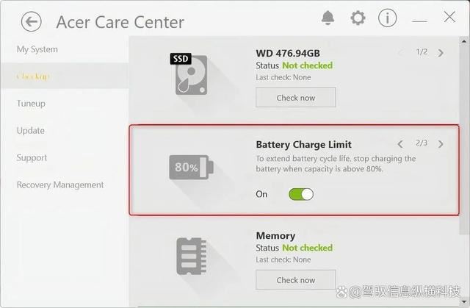
Task: Open Recovery Management section
Action: [60, 185]
